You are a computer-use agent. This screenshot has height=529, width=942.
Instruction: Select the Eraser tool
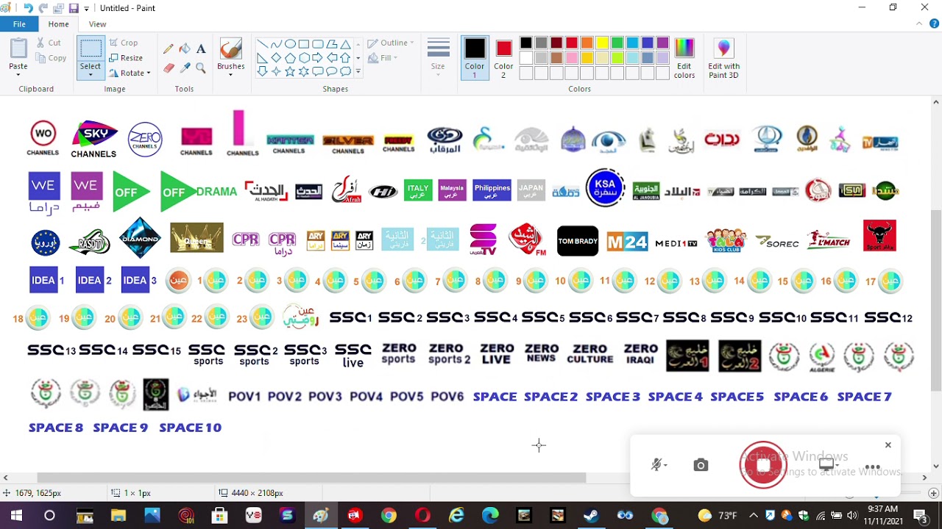169,68
